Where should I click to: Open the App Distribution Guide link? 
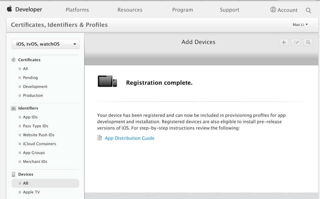[130, 138]
